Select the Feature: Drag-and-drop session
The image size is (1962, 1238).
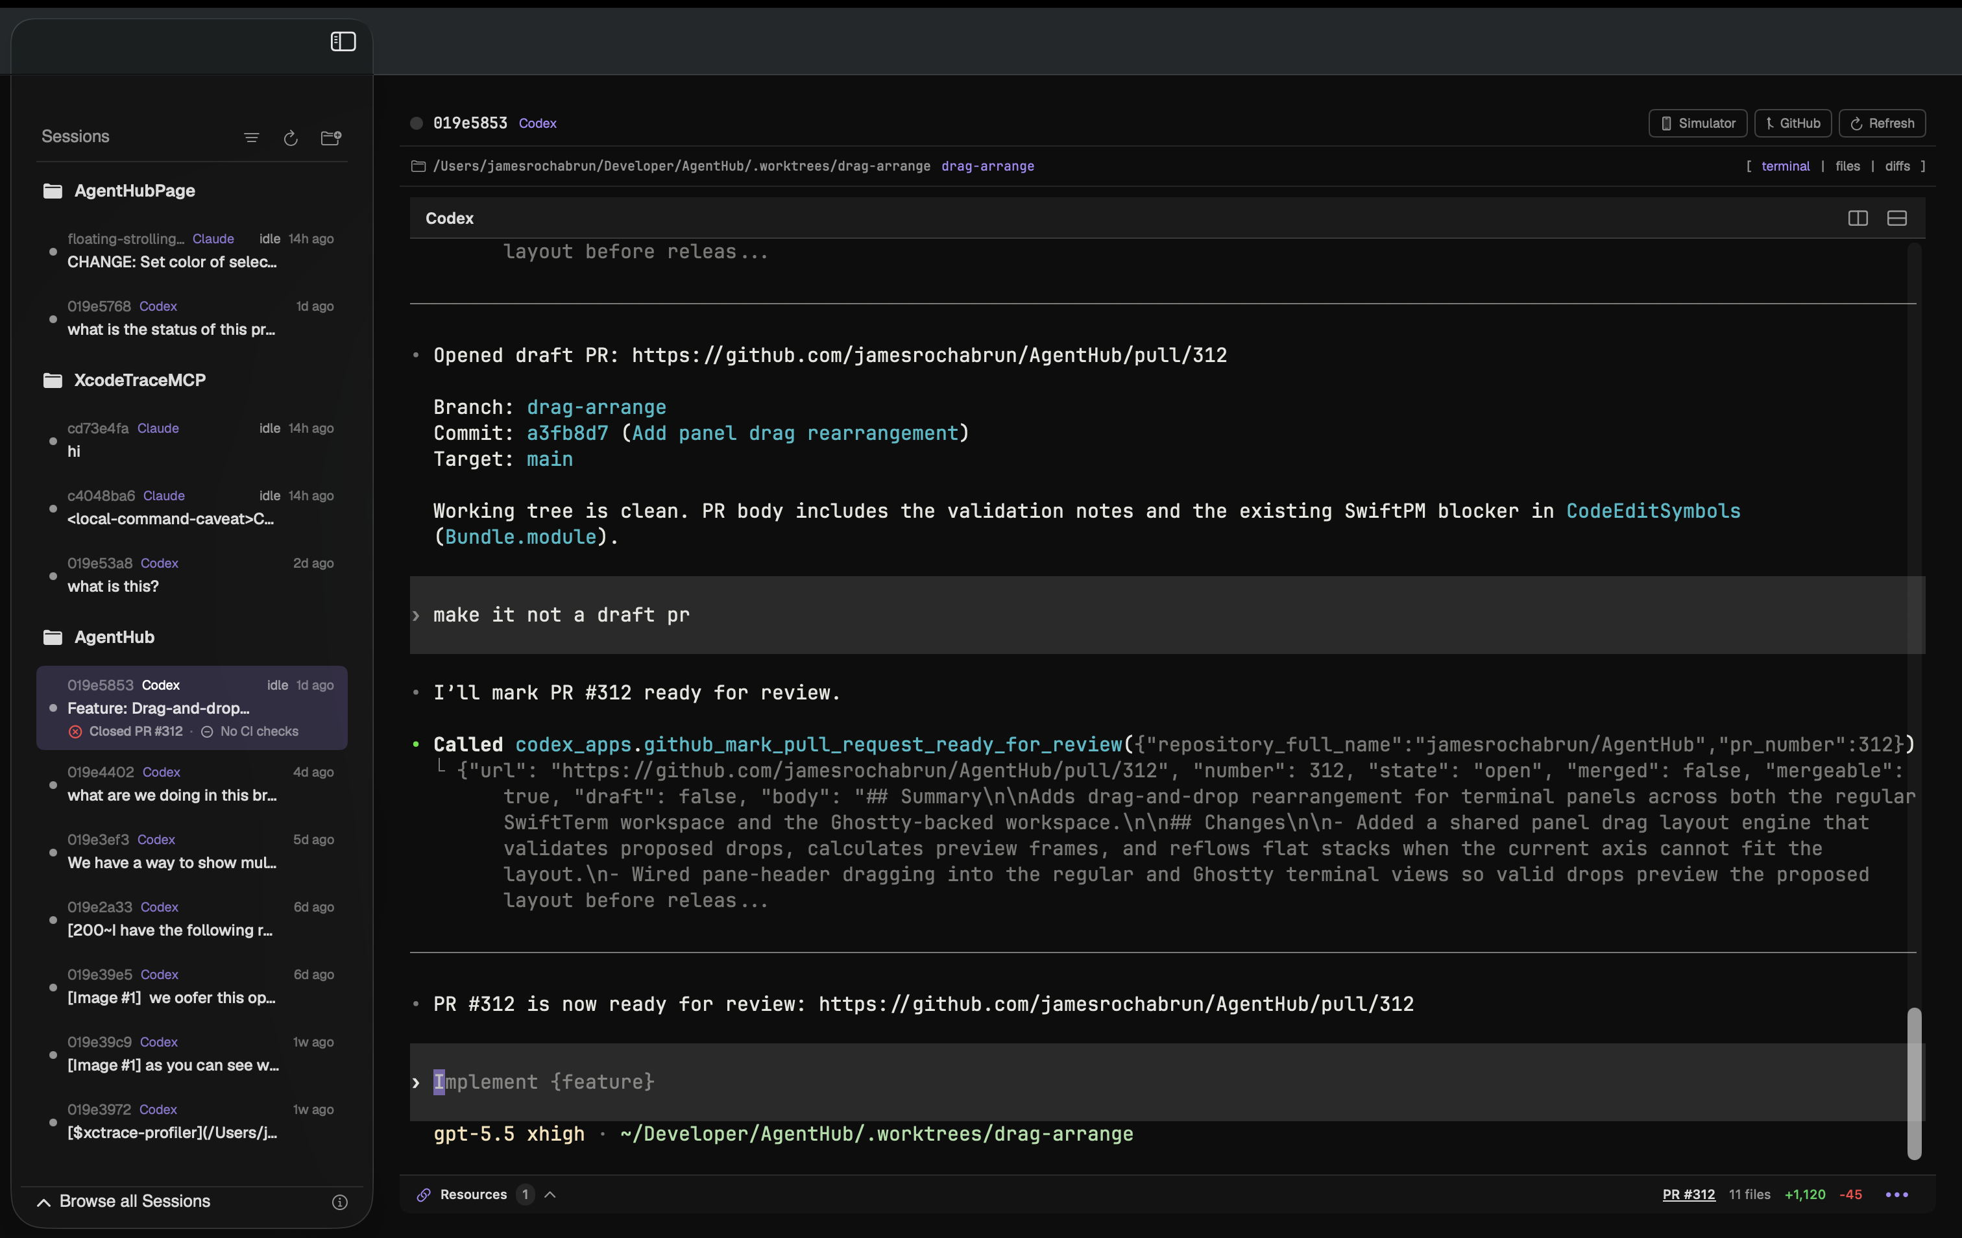coord(192,707)
